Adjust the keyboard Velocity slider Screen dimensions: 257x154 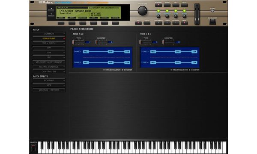[33, 148]
